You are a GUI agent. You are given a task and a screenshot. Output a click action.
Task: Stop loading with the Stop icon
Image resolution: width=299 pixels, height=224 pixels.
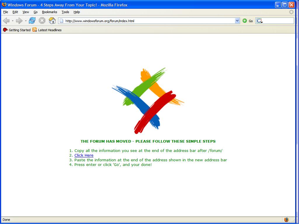coord(42,21)
